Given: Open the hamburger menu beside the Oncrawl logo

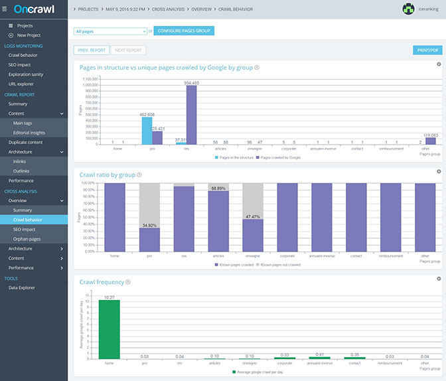Looking at the screenshot, I should click(x=4, y=9).
